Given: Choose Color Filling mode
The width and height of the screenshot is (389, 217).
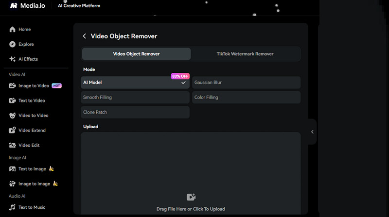Looking at the screenshot, I should (246, 98).
